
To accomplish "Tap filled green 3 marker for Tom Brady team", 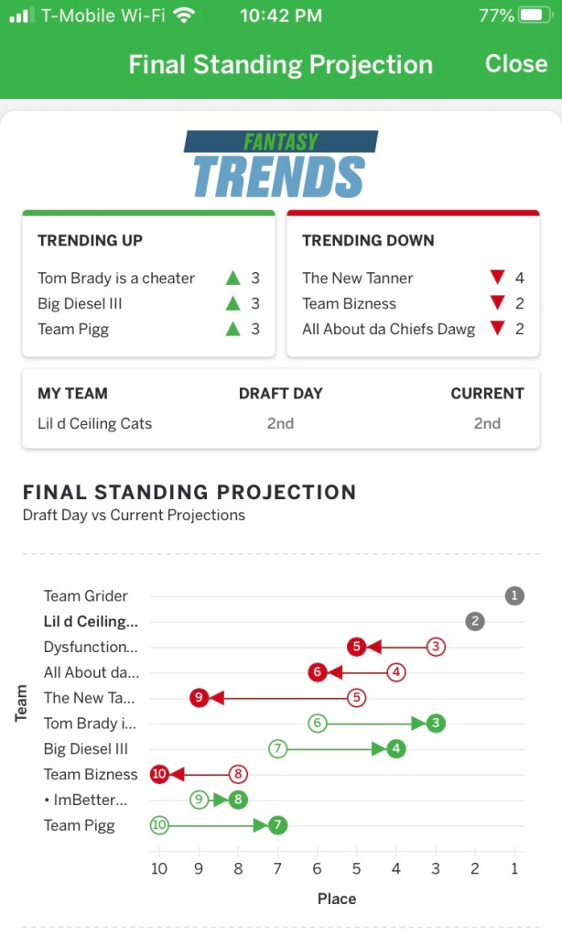I will (x=436, y=724).
